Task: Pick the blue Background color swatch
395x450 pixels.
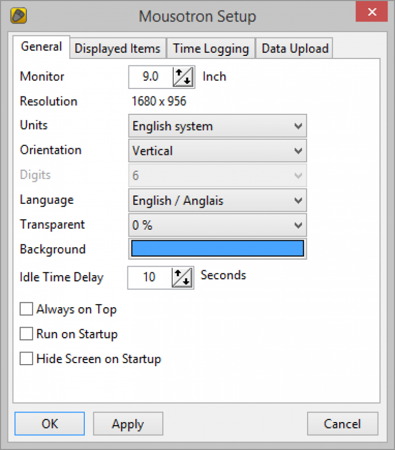Action: 217,249
